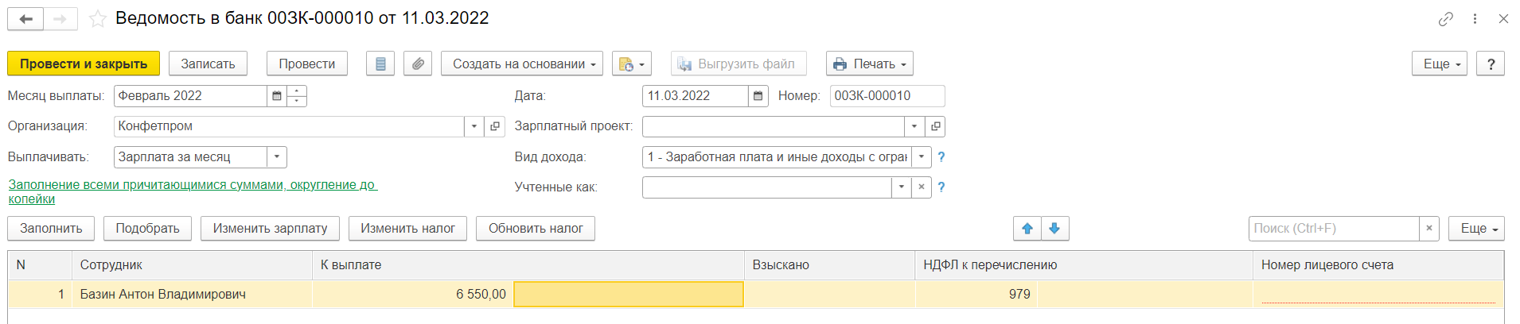Open the Создать на основании menu
The image size is (1520, 324).
[x=521, y=64]
